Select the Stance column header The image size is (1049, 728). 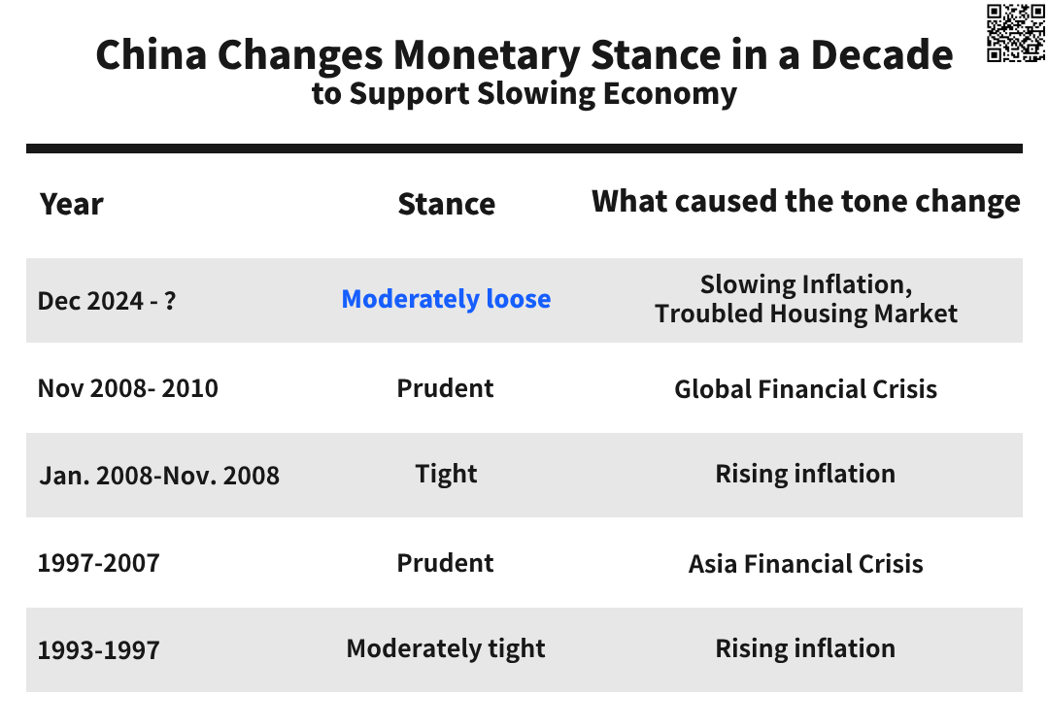pyautogui.click(x=447, y=204)
